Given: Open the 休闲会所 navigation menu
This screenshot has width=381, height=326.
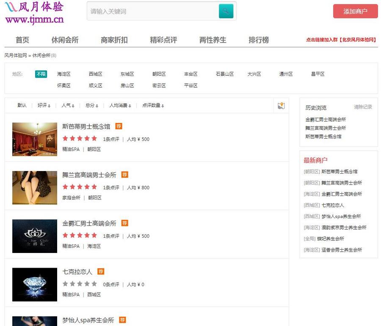Looking at the screenshot, I should click(65, 40).
